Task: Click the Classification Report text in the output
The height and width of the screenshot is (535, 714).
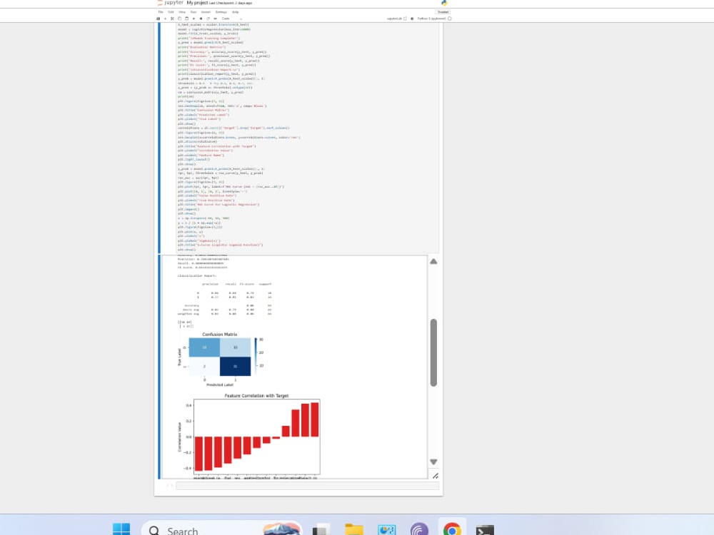Action: (x=197, y=275)
